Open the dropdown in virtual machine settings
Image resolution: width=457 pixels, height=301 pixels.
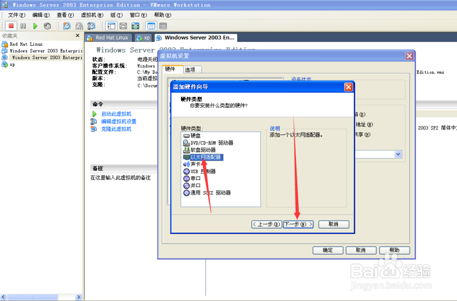click(398, 154)
